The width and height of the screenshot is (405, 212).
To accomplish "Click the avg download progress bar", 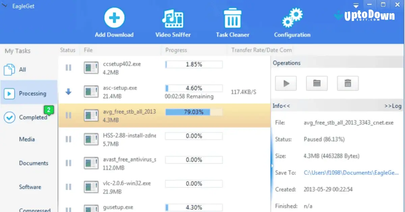I will tap(193, 112).
